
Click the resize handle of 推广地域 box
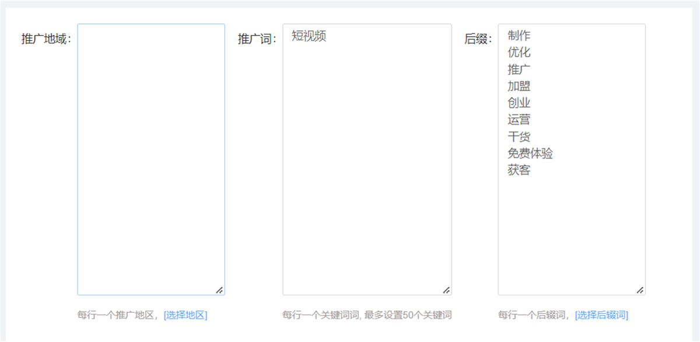(219, 289)
